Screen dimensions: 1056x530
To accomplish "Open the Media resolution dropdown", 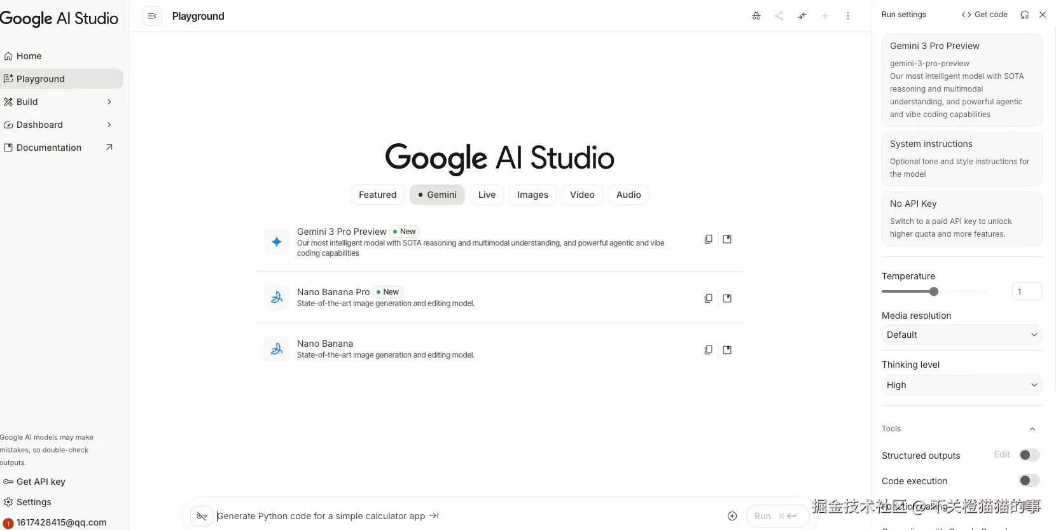I will coord(961,335).
